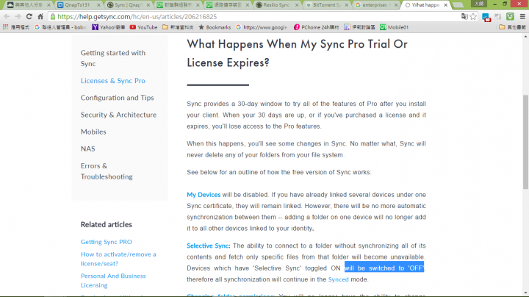Bookmark this page with the star
The image size is (529, 297).
pos(473,16)
